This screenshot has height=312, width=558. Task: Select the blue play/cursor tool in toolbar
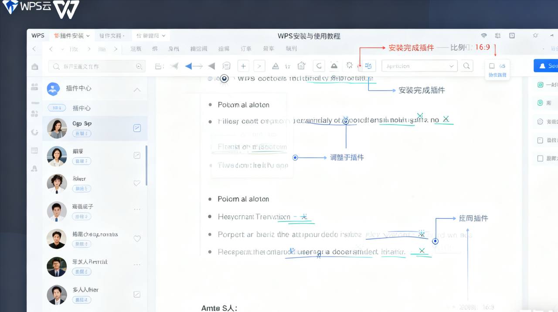pyautogui.click(x=188, y=65)
